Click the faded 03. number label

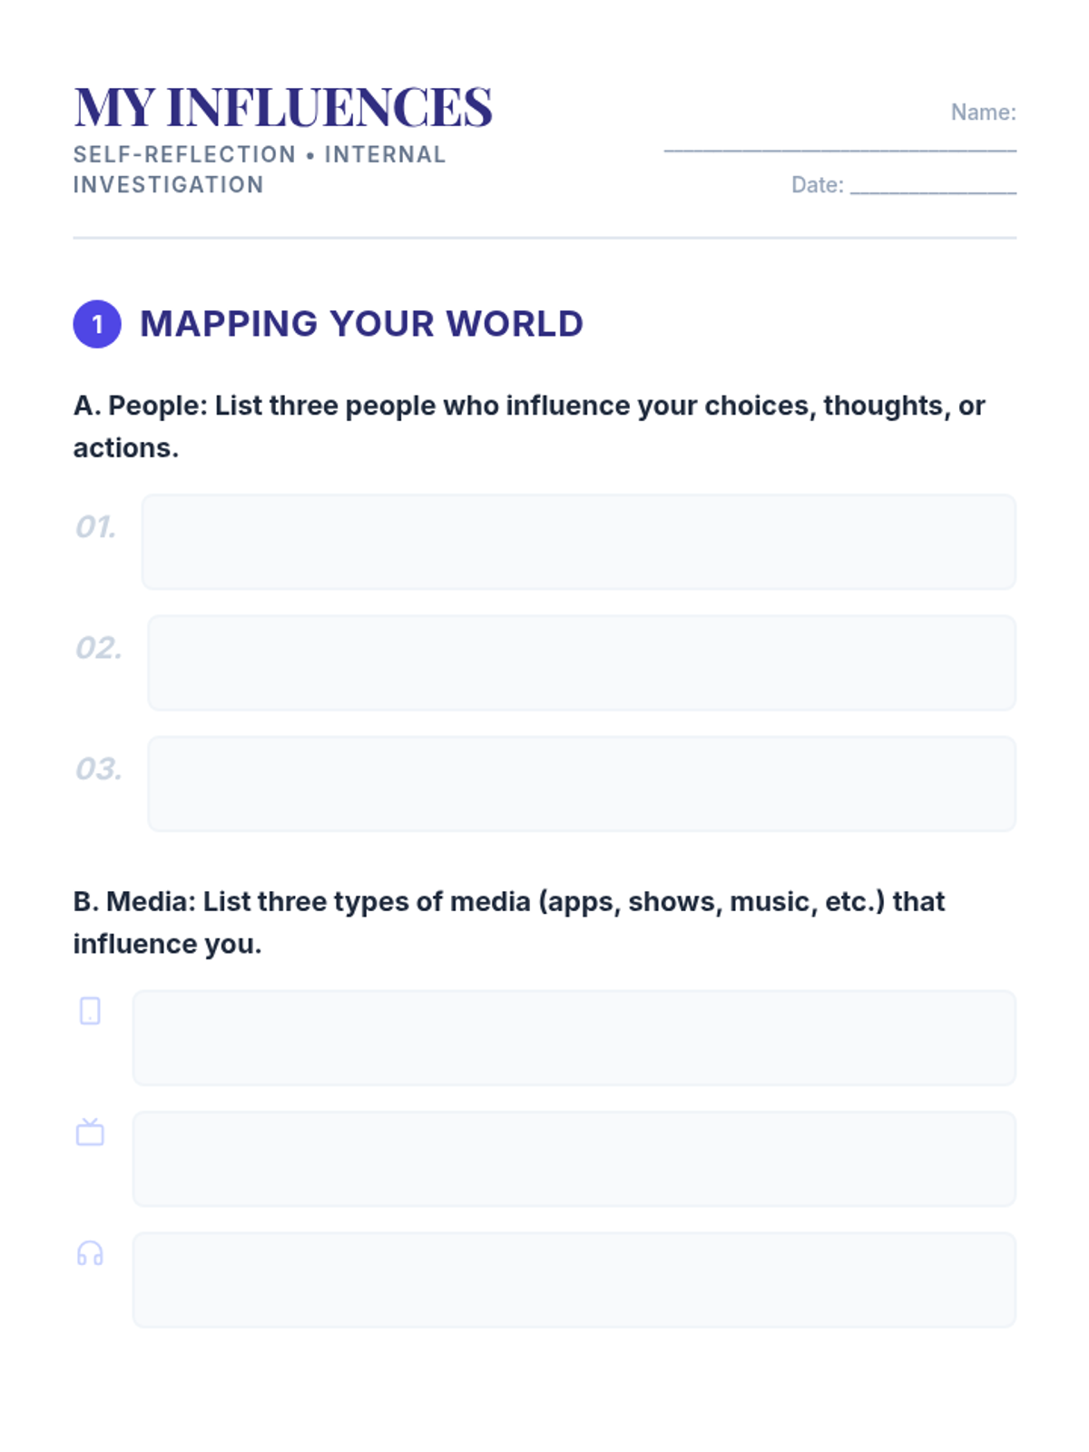[98, 769]
